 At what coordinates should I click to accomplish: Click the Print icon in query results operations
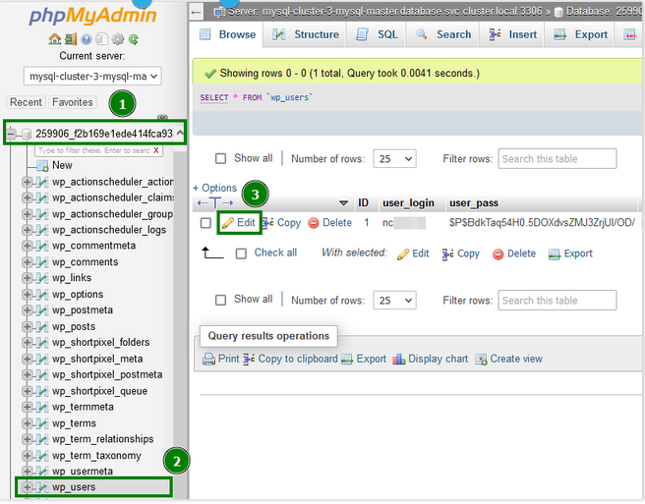(208, 360)
